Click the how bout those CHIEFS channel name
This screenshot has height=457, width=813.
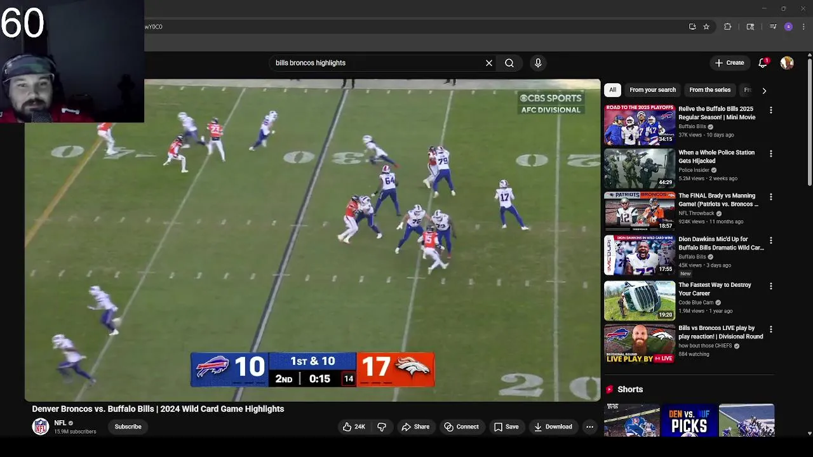pos(705,346)
